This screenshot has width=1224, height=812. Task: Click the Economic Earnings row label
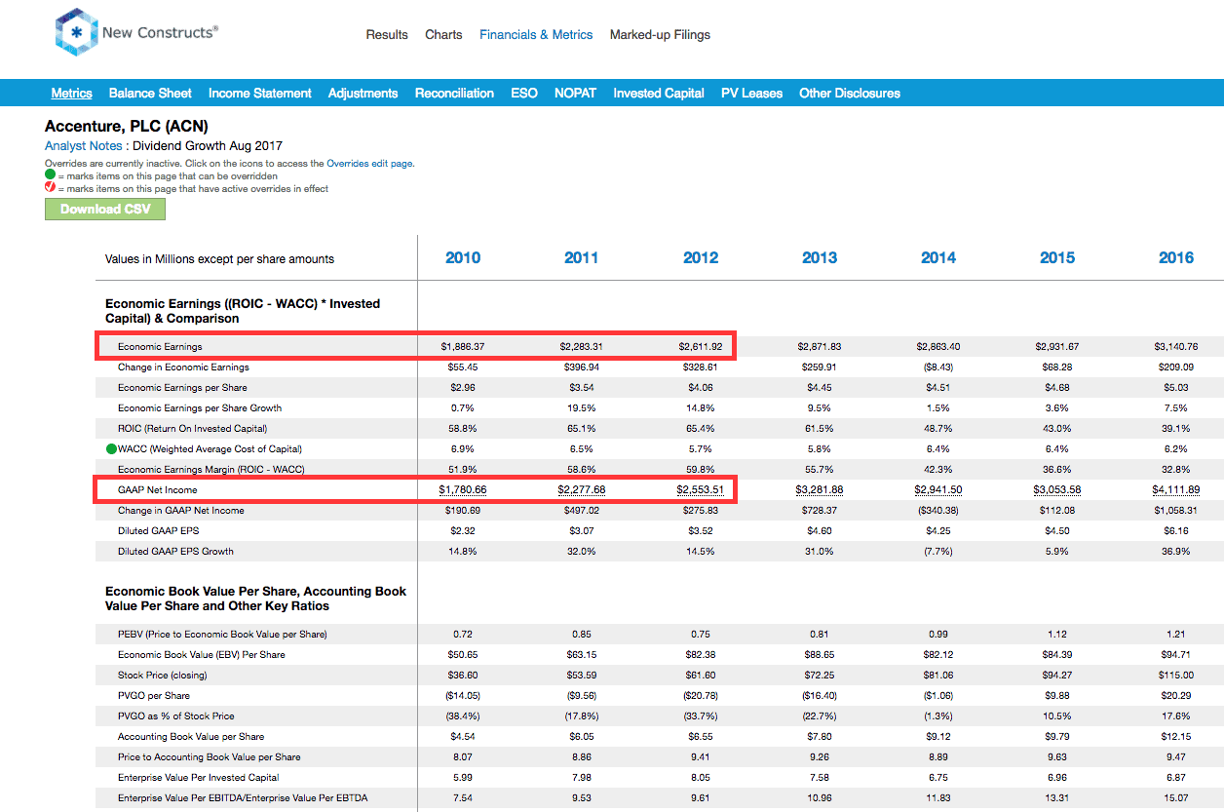pos(160,347)
